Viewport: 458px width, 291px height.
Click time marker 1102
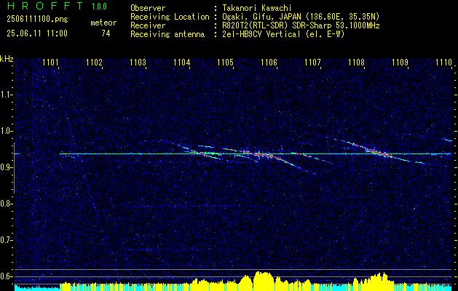click(94, 62)
